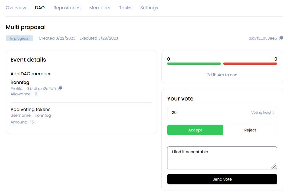Viewport: 288px width, 193px height.
Task: Open the Settings tab
Action: click(x=149, y=8)
